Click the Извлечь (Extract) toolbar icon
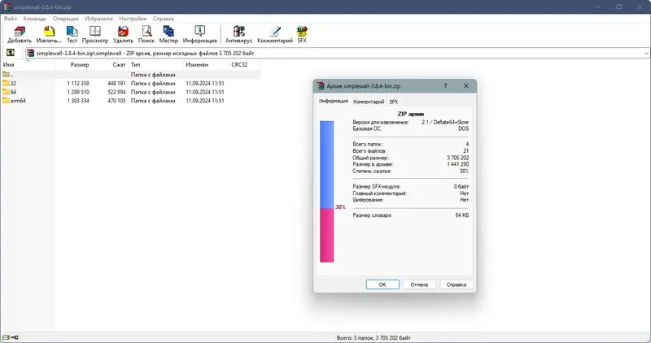 49,32
